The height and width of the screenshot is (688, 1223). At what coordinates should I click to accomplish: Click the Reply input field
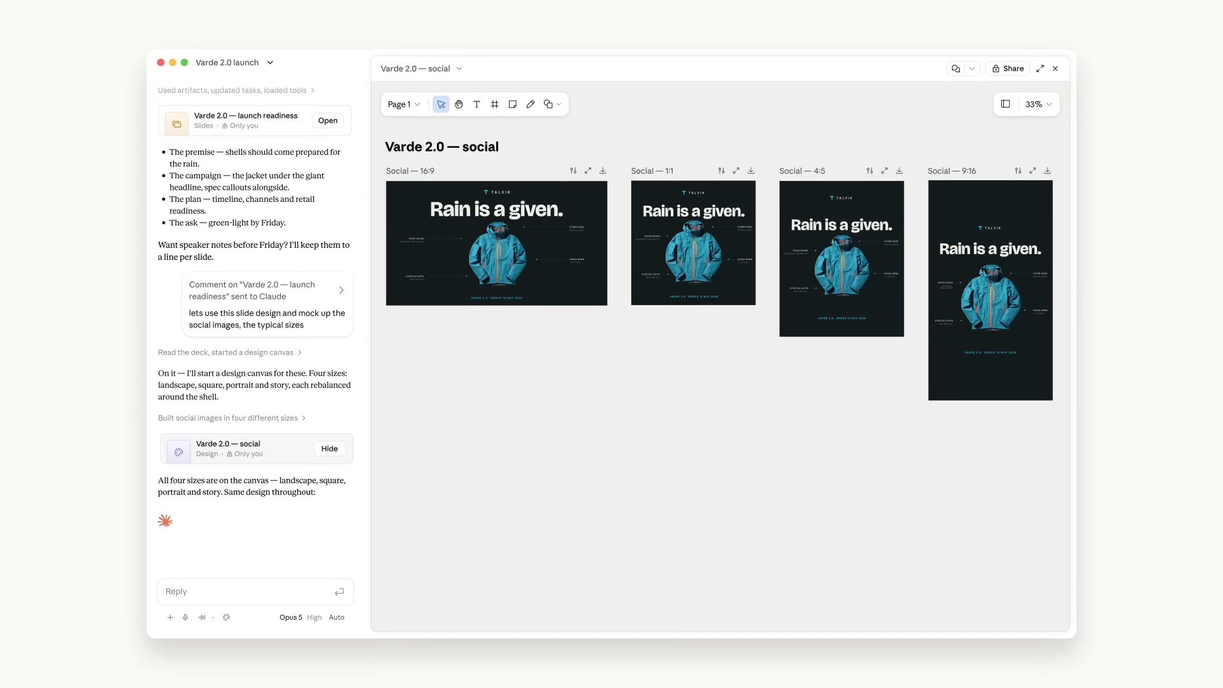[x=255, y=592]
